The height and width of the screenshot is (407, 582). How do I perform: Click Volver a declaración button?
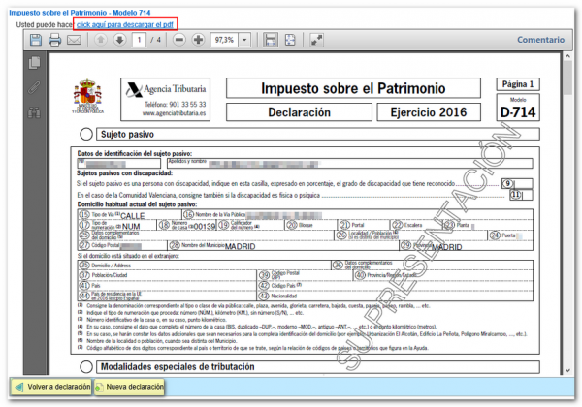(x=51, y=387)
